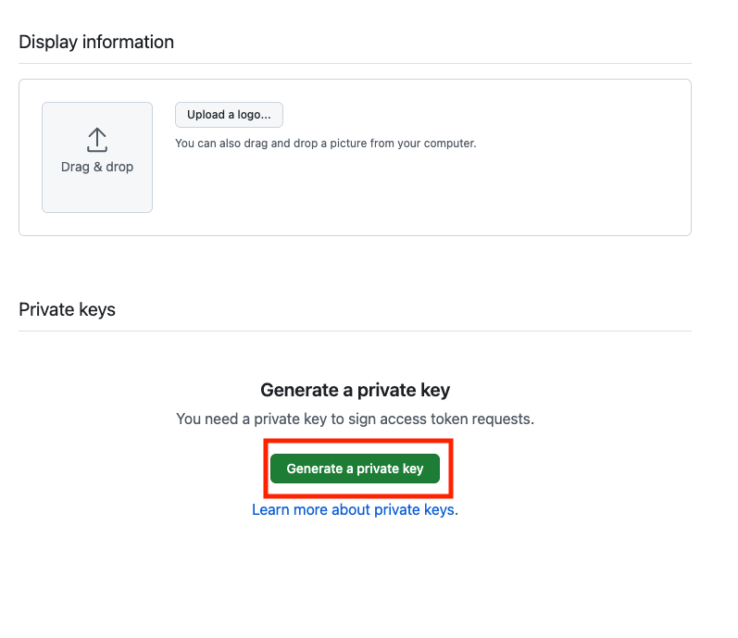Click the bold Generate a private key heading
The width and height of the screenshot is (738, 638).
[355, 390]
